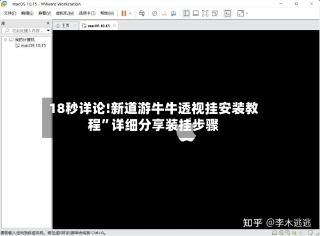Viewport: 320px width, 236px height.
Task: Pause the virtual machine with the orange pause button
Action: pyautogui.click(x=124, y=13)
